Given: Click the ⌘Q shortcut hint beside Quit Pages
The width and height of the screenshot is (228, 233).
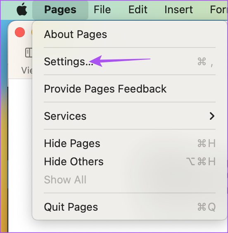Looking at the screenshot, I should pyautogui.click(x=207, y=207).
